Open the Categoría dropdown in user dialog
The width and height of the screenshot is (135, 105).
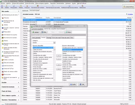click(x=54, y=43)
